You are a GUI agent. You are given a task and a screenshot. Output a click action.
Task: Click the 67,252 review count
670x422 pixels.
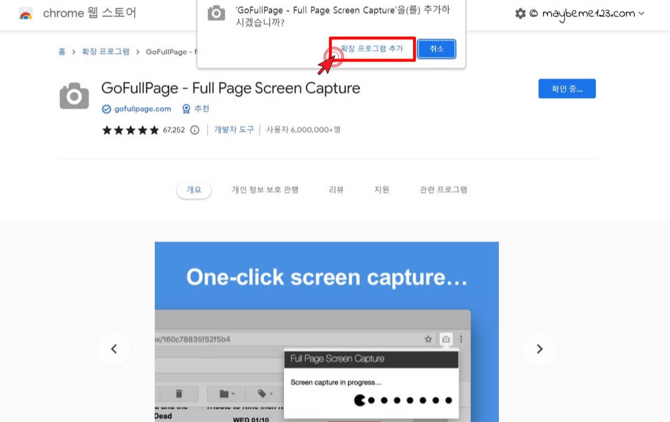(174, 130)
